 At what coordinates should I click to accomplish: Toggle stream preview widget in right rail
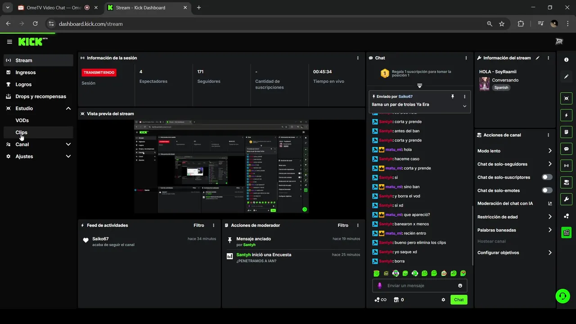566,99
